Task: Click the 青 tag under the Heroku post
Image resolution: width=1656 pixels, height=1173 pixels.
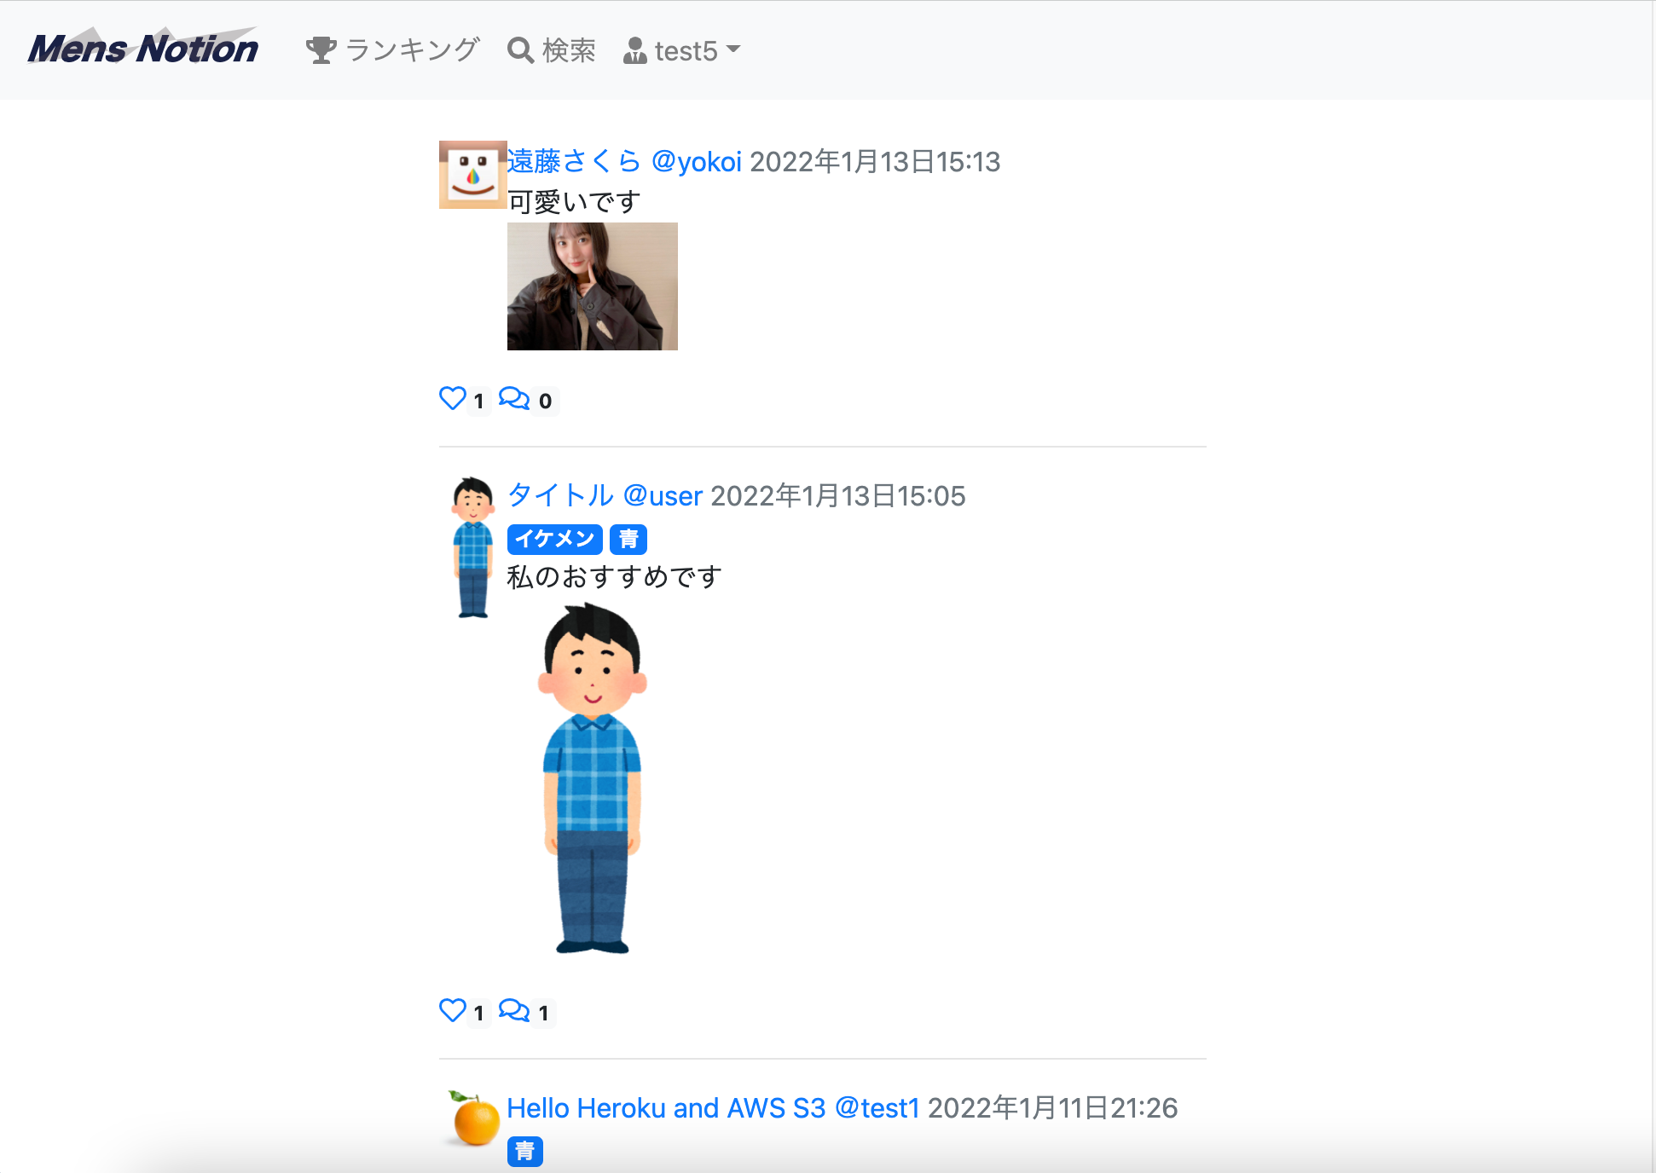Action: click(x=525, y=1151)
